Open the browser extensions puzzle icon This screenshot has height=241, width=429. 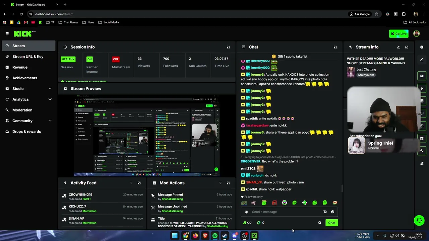404,14
